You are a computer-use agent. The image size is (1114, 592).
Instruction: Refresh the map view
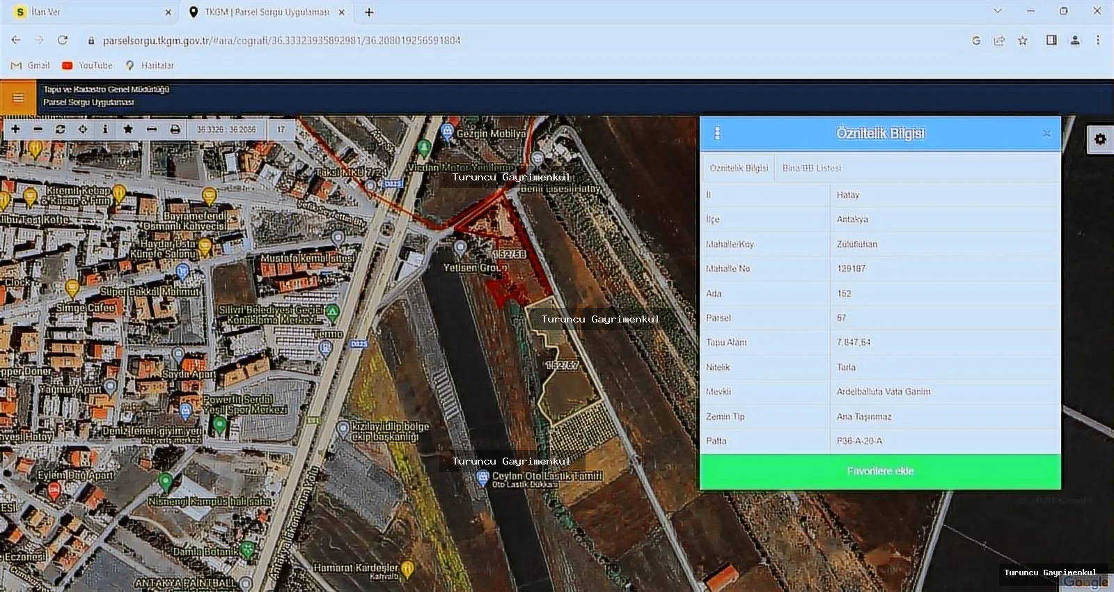click(61, 130)
